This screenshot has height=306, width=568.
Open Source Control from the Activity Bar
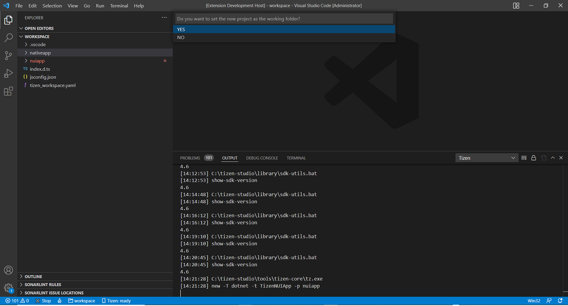tap(8, 55)
